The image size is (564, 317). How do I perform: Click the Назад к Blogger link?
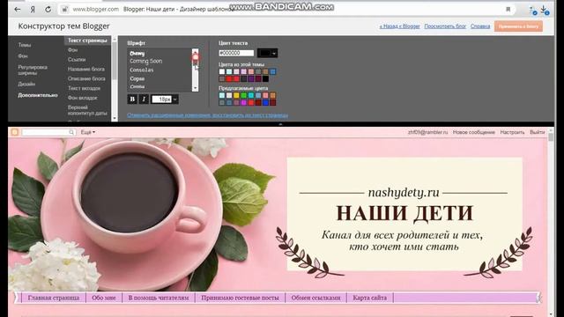point(399,26)
